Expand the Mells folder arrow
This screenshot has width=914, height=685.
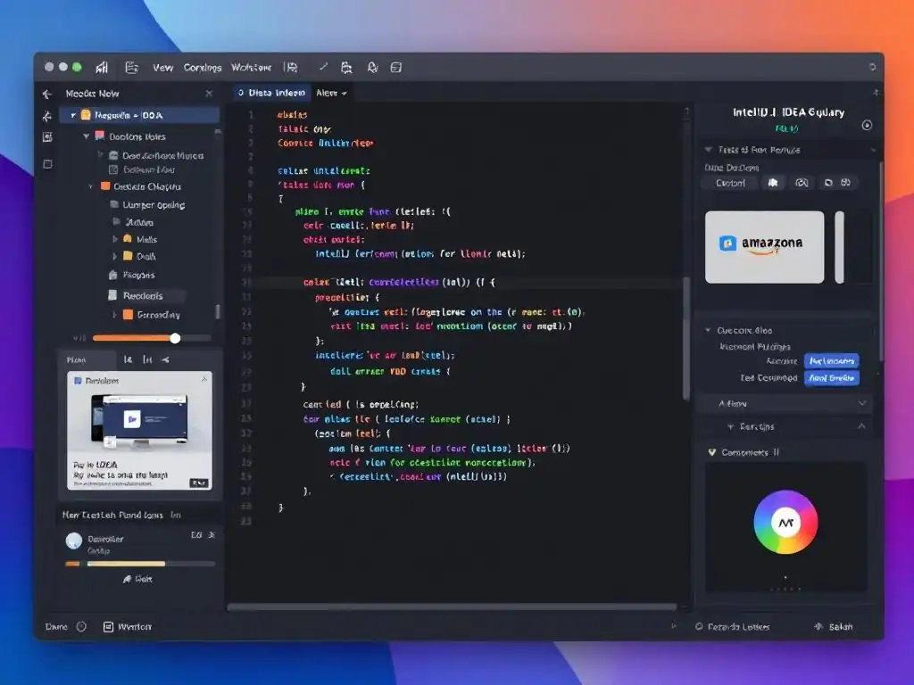pyautogui.click(x=115, y=239)
